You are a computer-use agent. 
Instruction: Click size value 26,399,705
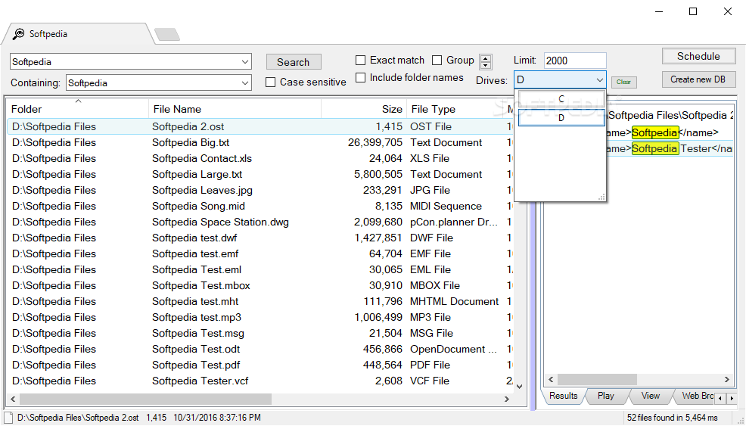[375, 142]
